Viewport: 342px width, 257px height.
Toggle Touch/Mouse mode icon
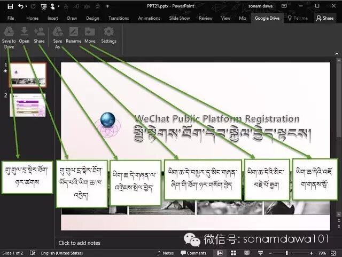coord(52,6)
